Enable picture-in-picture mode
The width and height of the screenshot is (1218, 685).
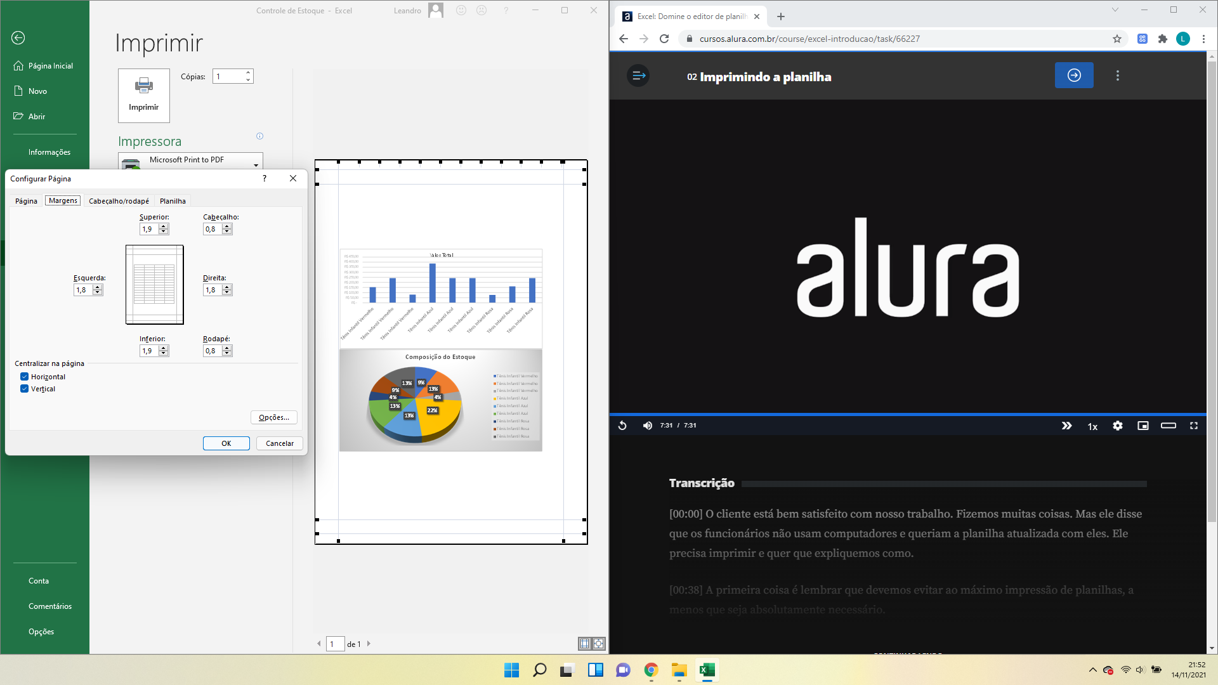click(x=1143, y=426)
